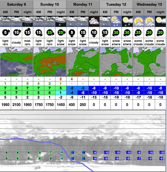Open the Wednesday 13 precipitation map
167x172 pixels.
[x=149, y=62]
